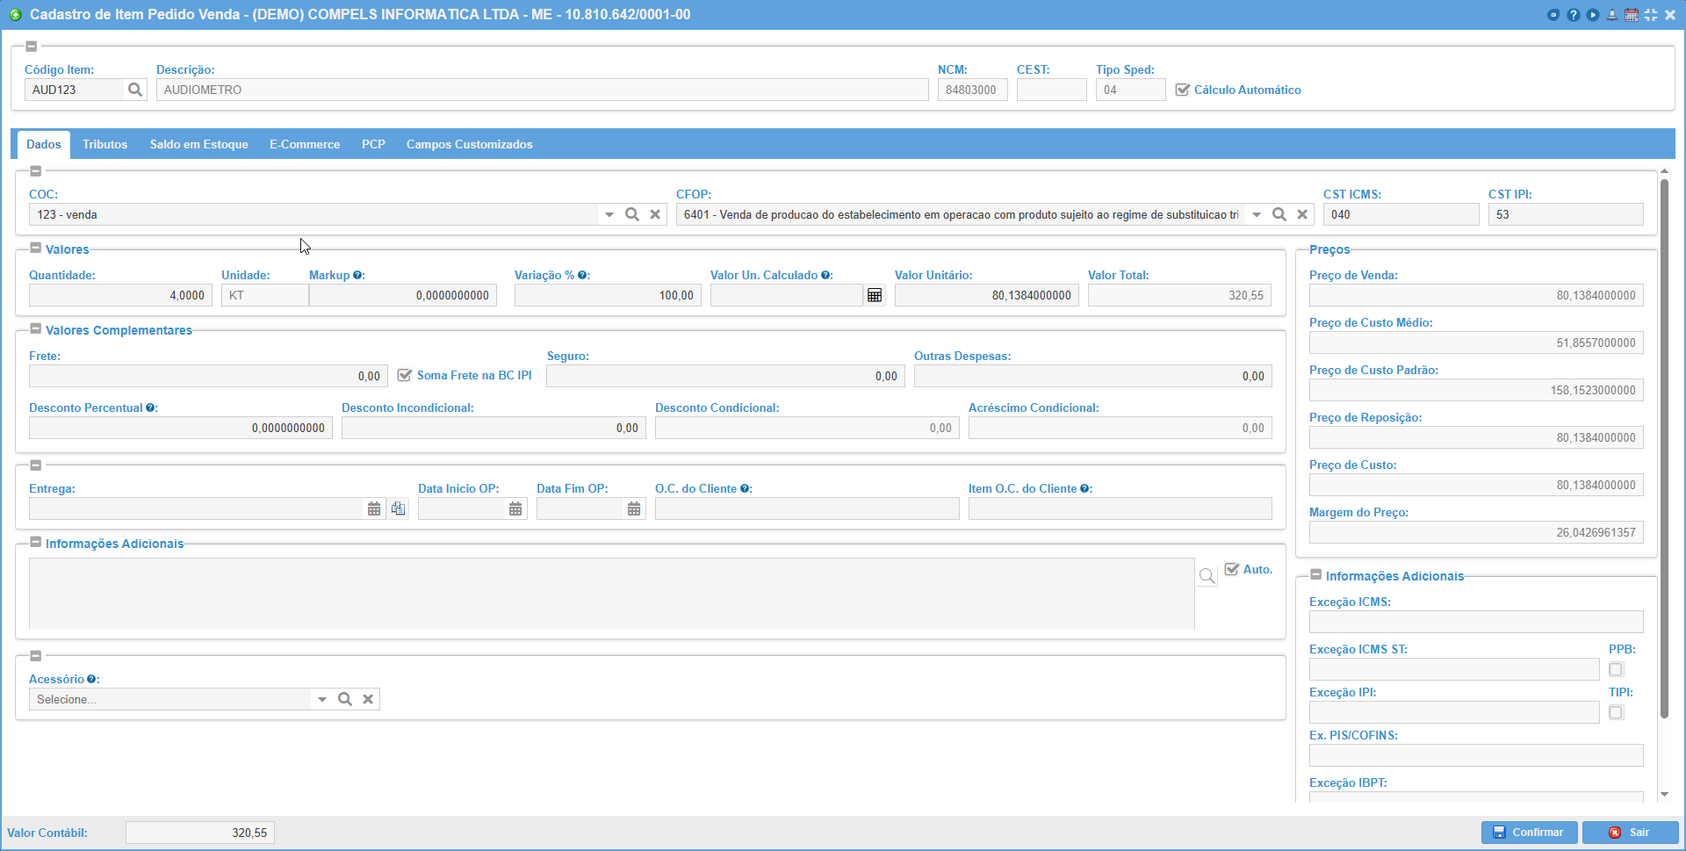Image resolution: width=1686 pixels, height=851 pixels.
Task: Open Data Fim OP calendar picker
Action: [634, 508]
